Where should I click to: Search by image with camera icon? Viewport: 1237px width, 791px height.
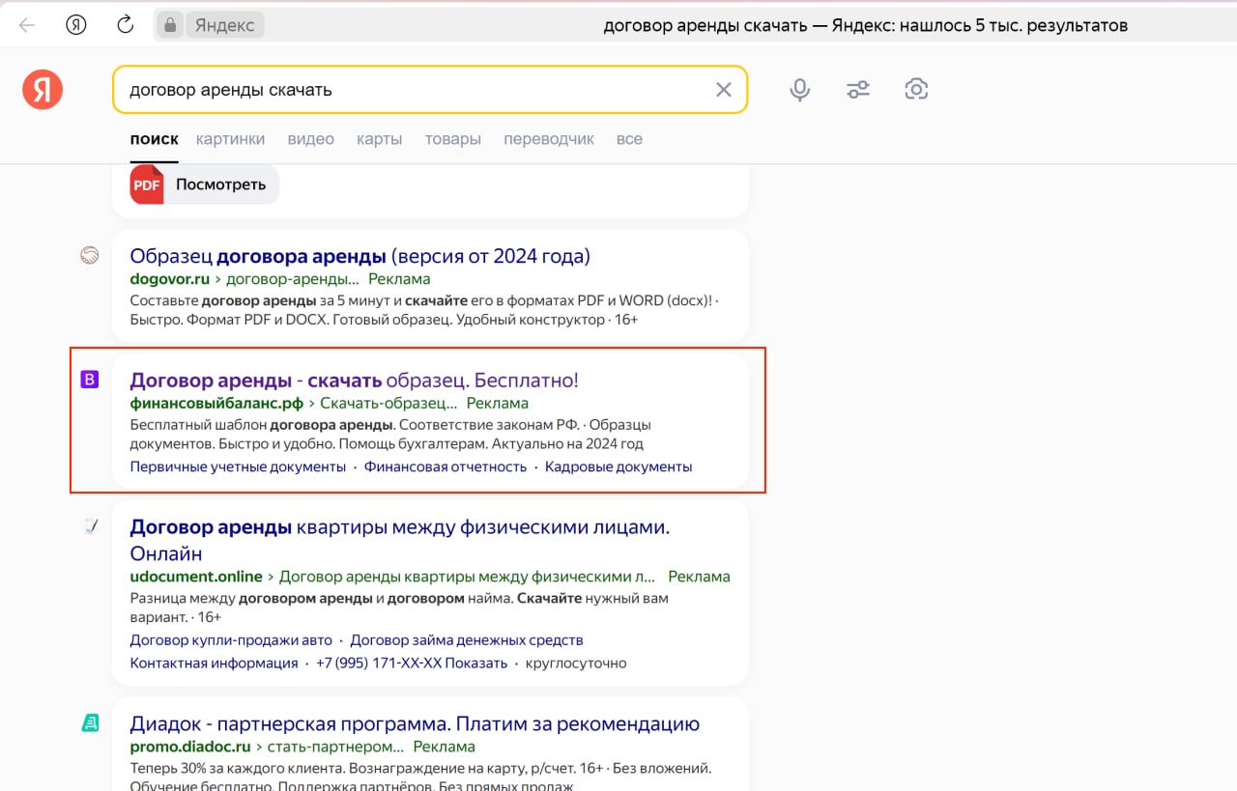tap(915, 90)
